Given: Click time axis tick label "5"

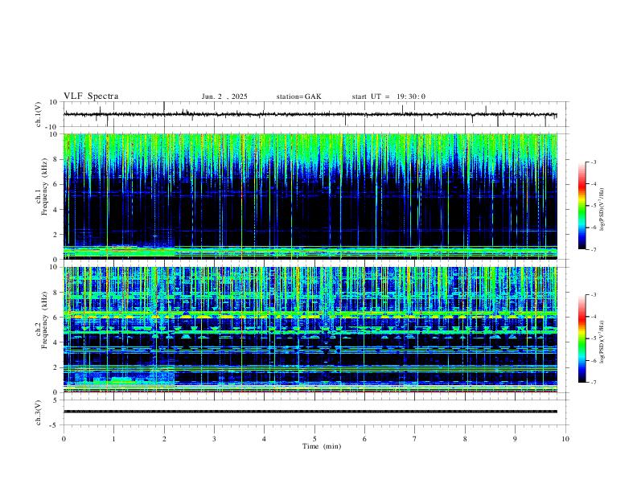Looking at the screenshot, I should pos(314,439).
